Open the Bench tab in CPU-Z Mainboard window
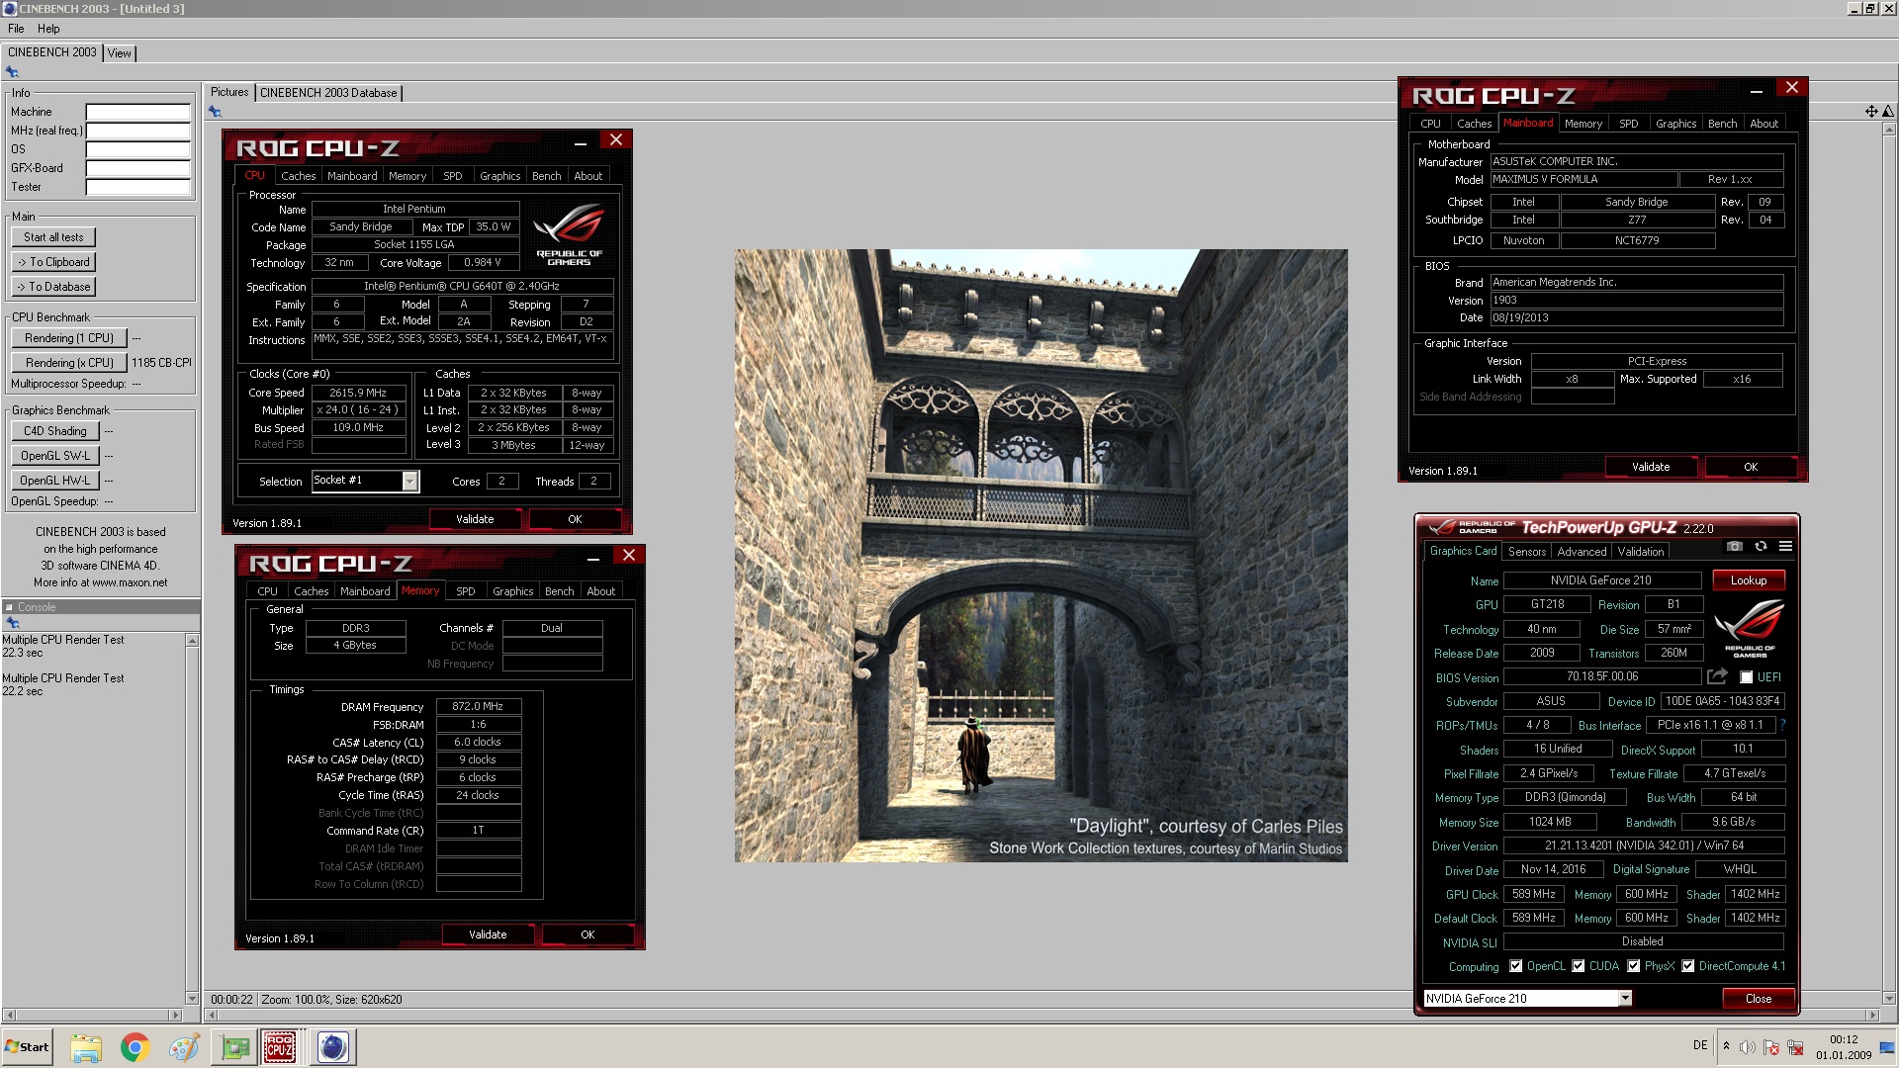Image resolution: width=1899 pixels, height=1068 pixels. pos(1722,124)
